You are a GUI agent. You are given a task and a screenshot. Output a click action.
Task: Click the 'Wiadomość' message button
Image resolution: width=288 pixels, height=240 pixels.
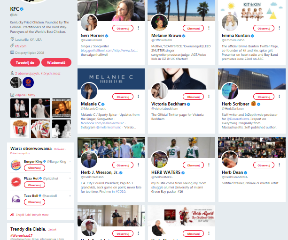(x=56, y=62)
